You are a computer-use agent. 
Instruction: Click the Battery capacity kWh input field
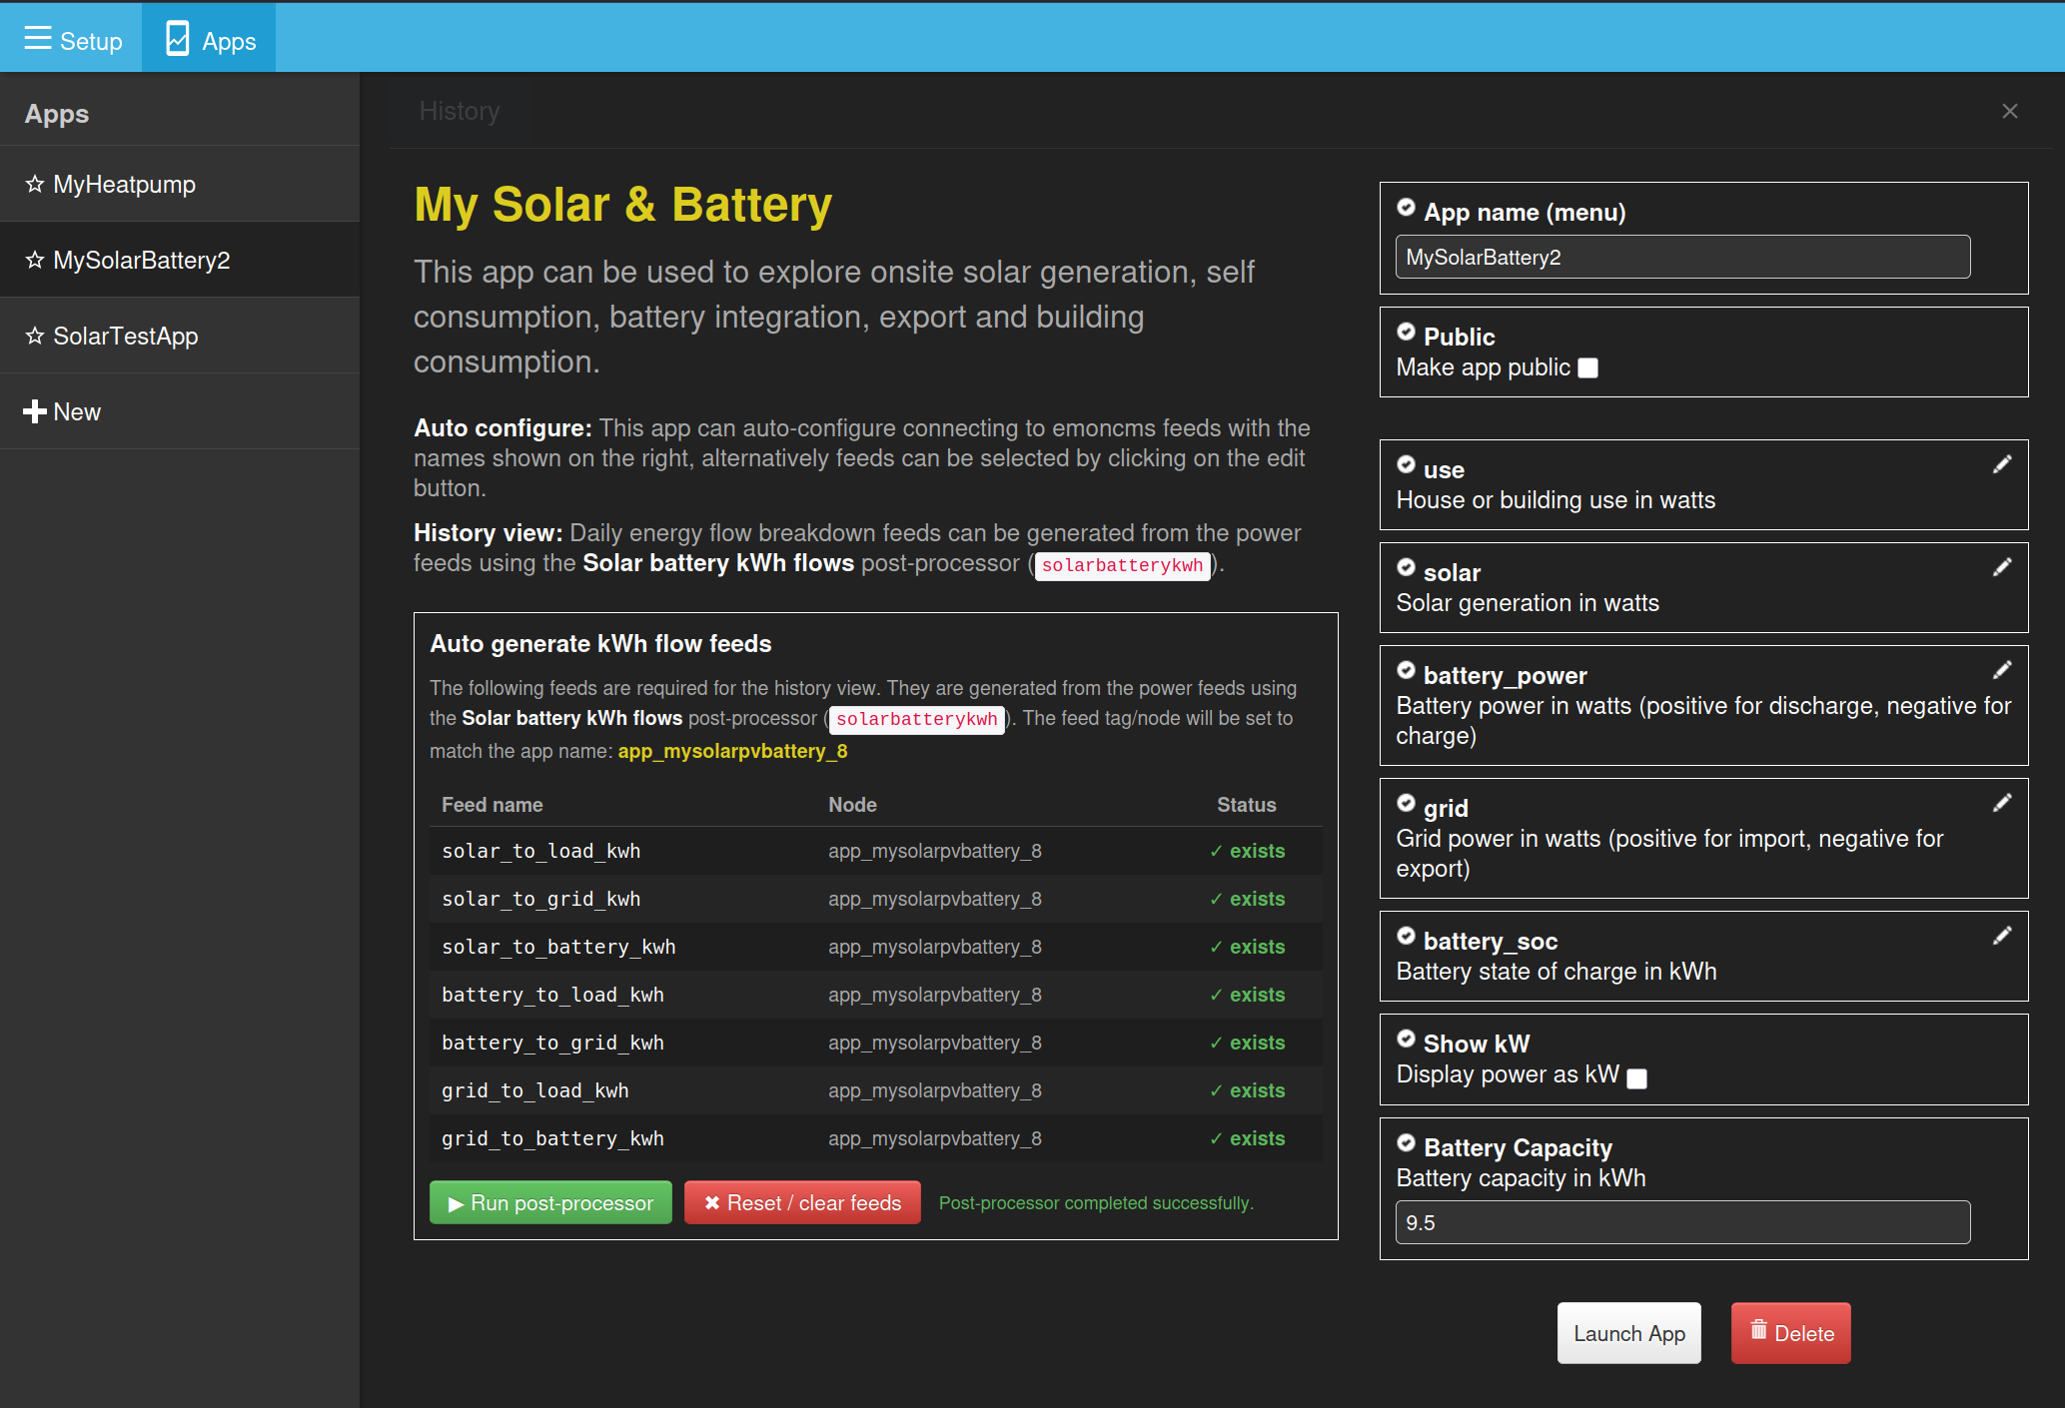click(x=1682, y=1222)
